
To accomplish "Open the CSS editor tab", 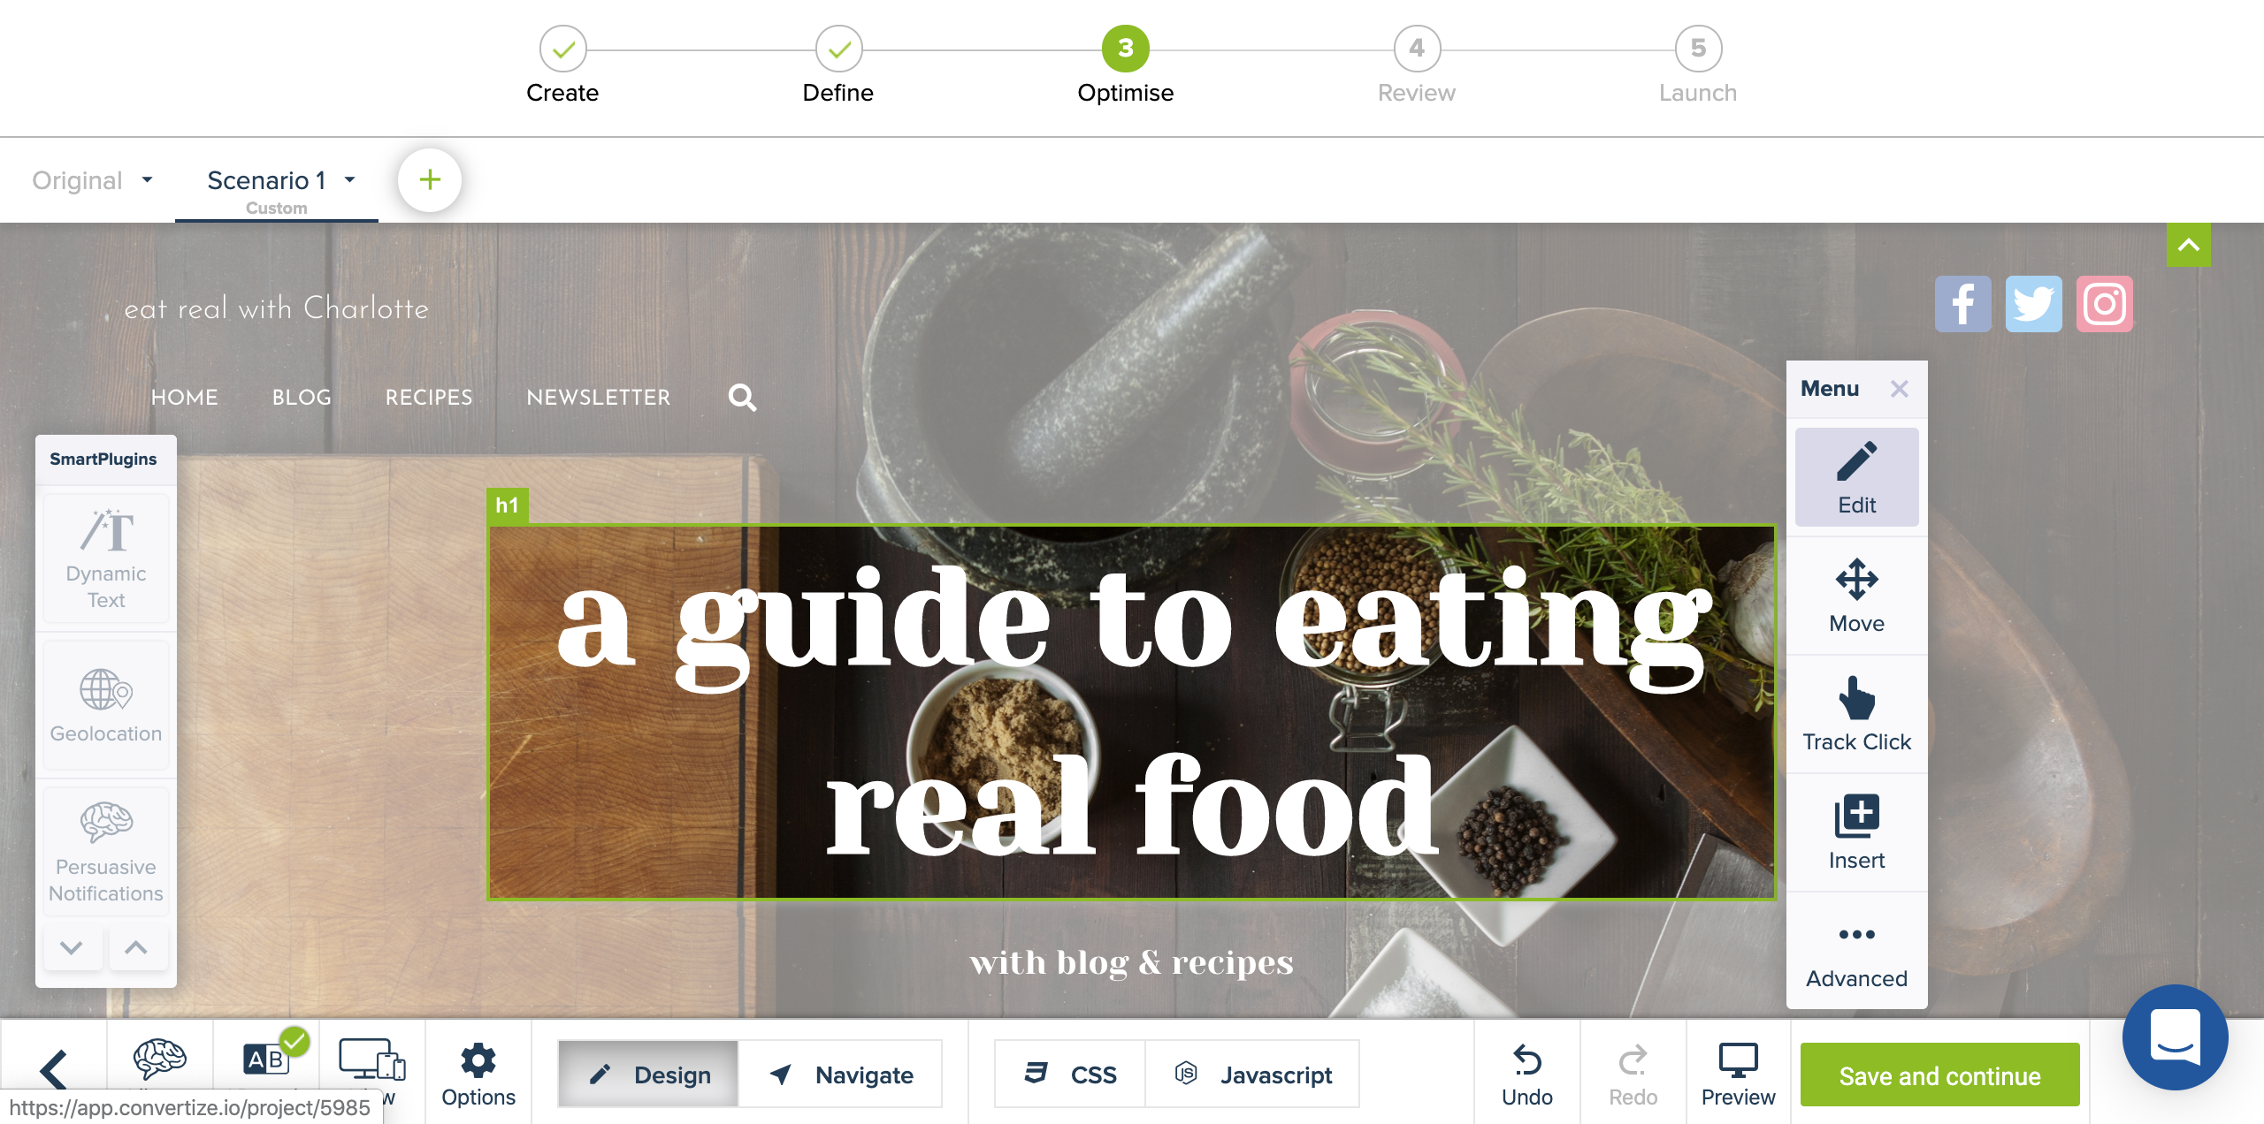I will click(1070, 1075).
